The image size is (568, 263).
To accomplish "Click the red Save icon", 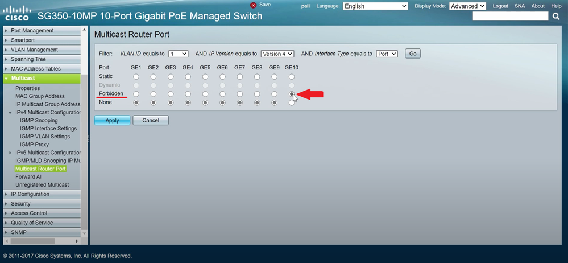I will pos(253,5).
